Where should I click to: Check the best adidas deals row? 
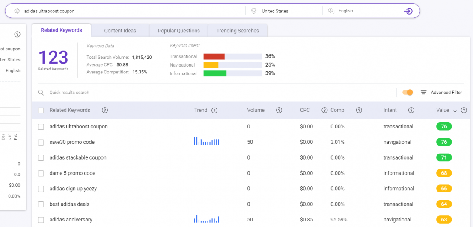[41, 204]
